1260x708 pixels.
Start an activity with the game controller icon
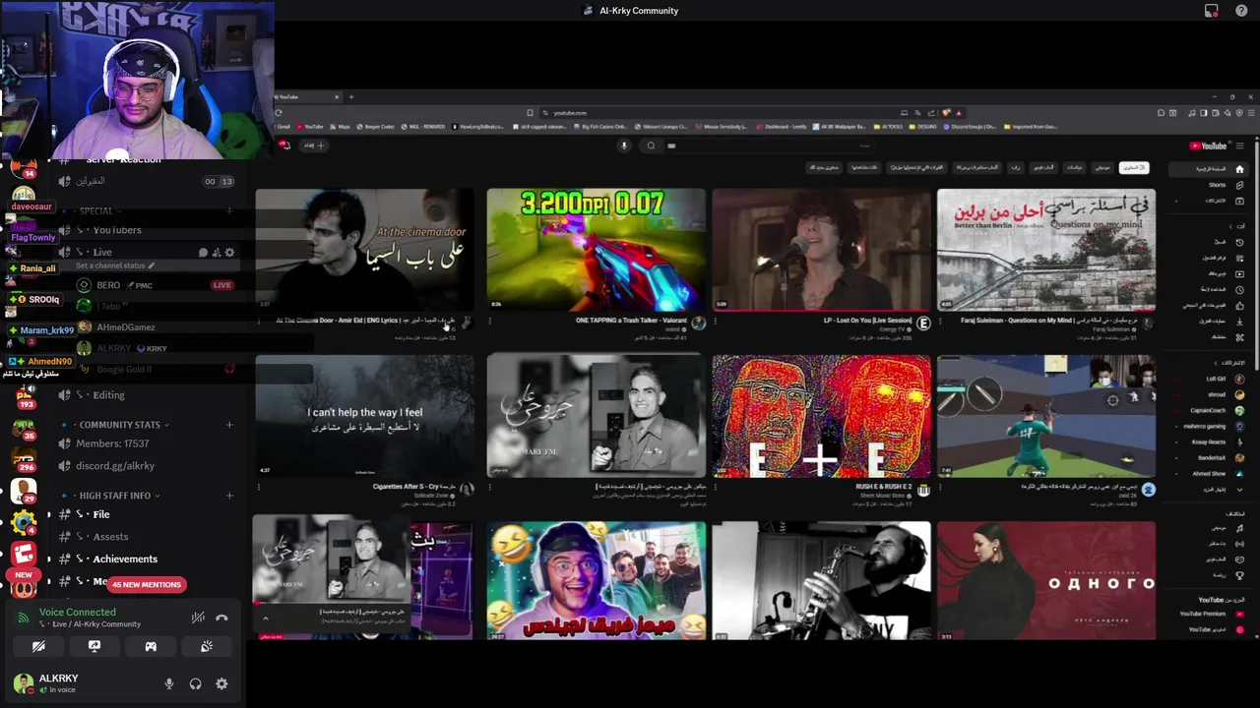click(x=151, y=646)
